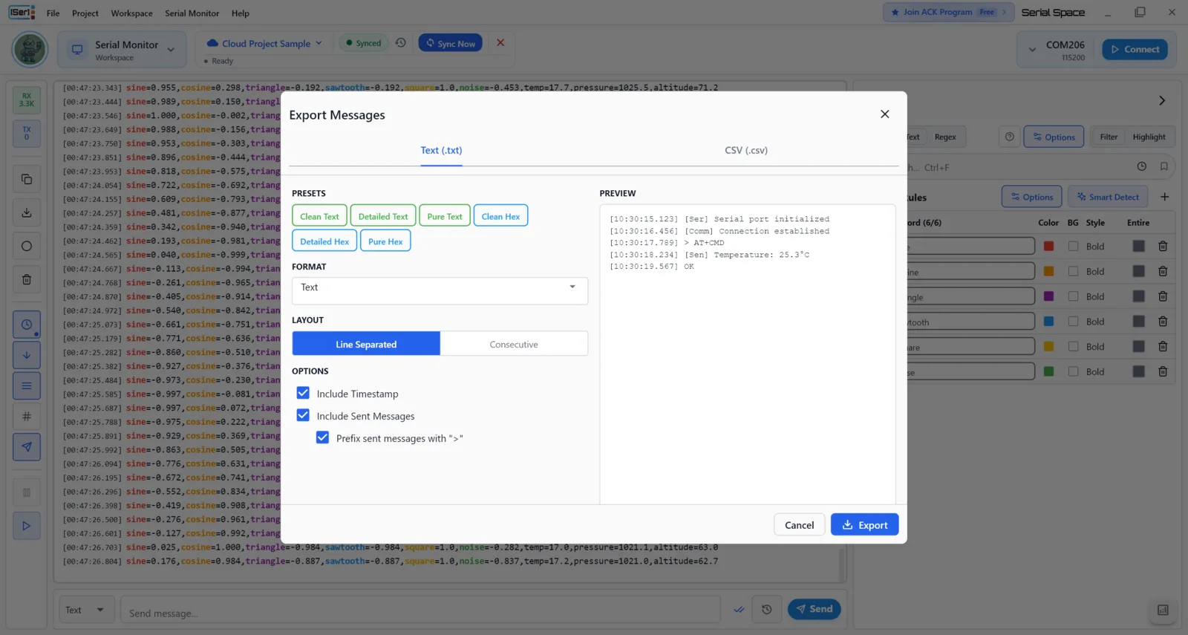Enable the BG checkbox for the orange rule
The height and width of the screenshot is (635, 1188).
(1073, 271)
